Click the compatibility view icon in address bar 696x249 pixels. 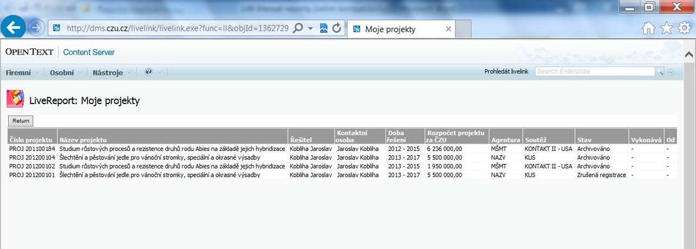point(324,29)
